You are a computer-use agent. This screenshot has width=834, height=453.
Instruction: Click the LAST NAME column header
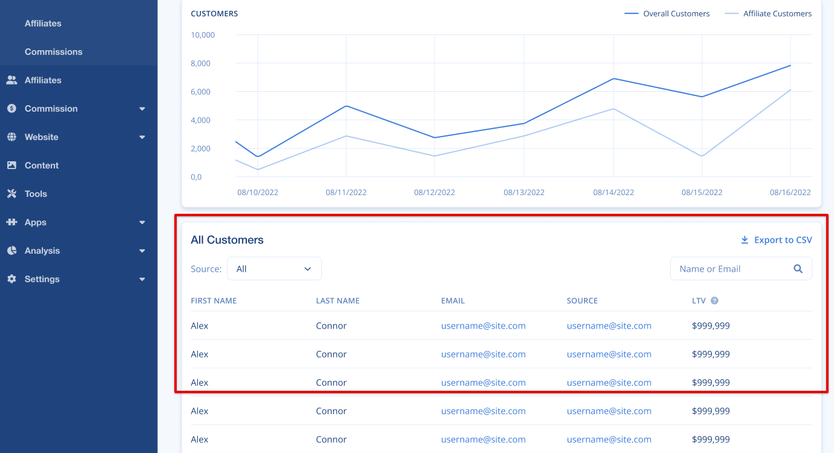(338, 301)
